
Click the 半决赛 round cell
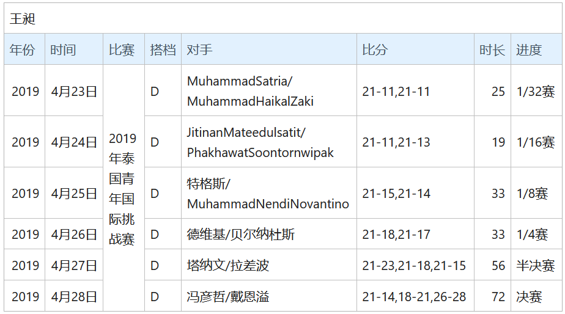click(535, 266)
